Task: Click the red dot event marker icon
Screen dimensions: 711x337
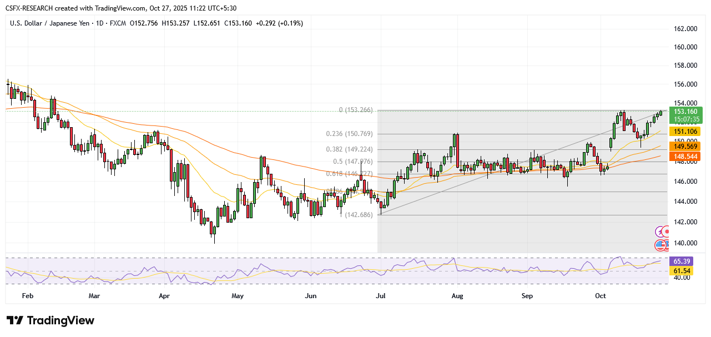Action: pos(668,232)
